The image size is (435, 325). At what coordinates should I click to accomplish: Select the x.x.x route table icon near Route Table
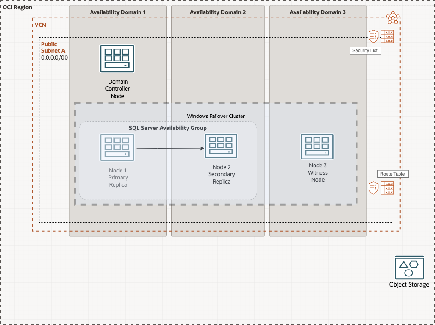click(x=388, y=188)
